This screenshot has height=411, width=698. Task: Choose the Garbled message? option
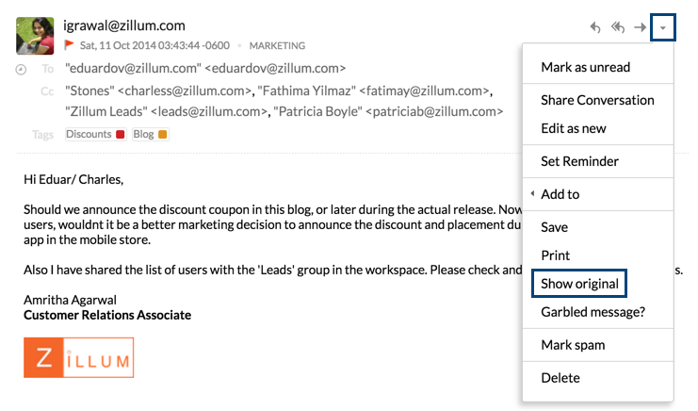592,311
